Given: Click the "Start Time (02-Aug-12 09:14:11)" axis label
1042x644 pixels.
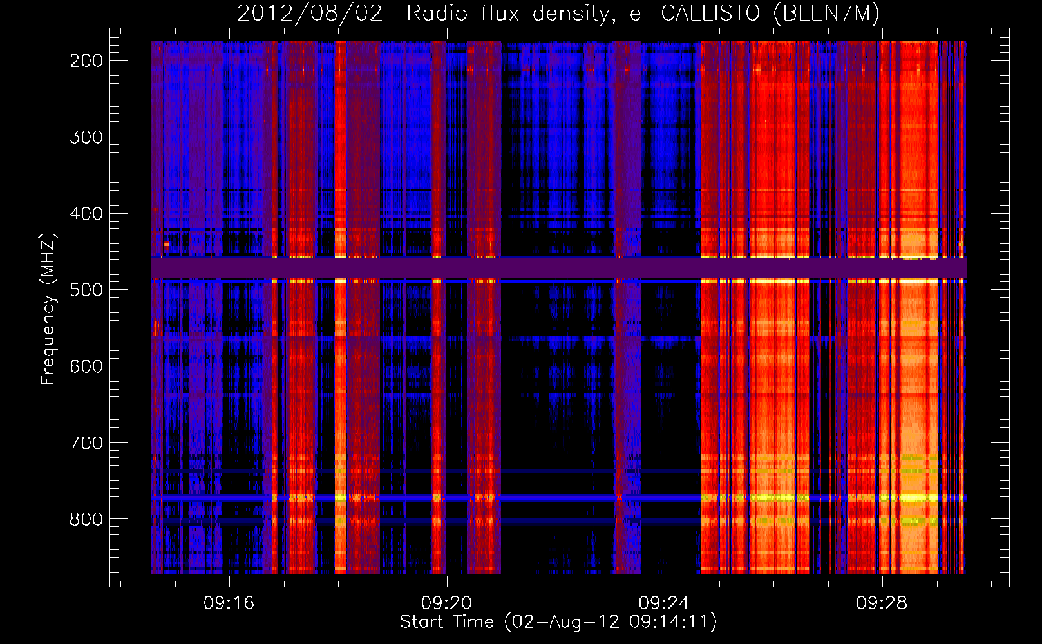Looking at the screenshot, I should [558, 622].
